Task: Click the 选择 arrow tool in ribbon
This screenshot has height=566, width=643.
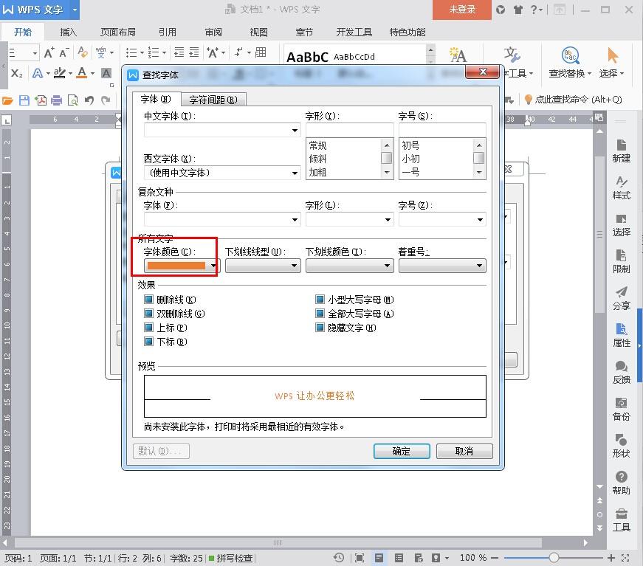Action: [611, 63]
